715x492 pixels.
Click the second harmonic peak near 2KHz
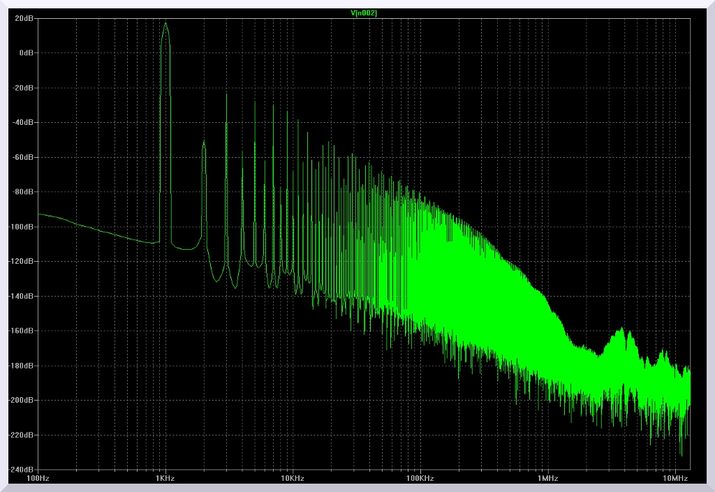point(204,142)
